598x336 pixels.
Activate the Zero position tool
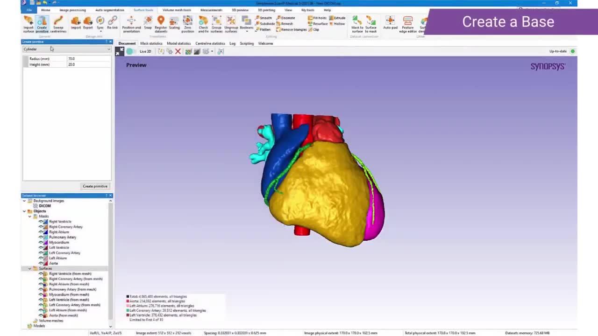[x=188, y=22]
